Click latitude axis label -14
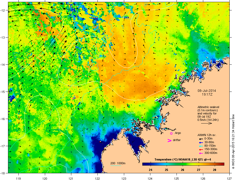 [3, 64]
